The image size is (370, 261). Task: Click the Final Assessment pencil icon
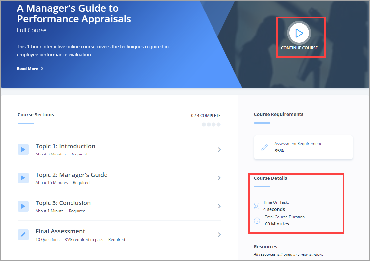[x=23, y=235]
